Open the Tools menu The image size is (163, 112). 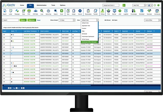53,5
